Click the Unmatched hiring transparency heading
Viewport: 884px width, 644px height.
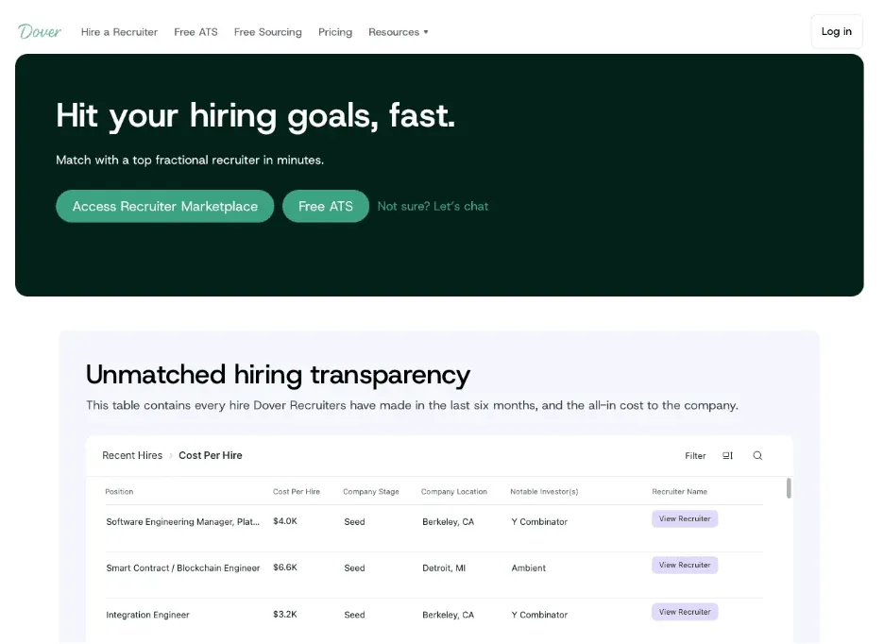[278, 375]
